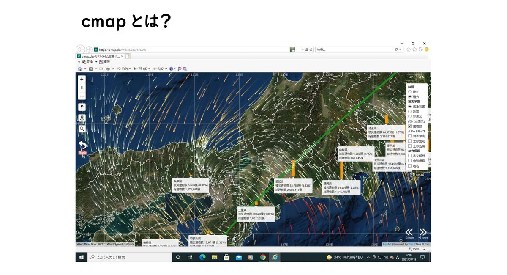Image resolution: width=507 pixels, height=275 pixels.
Task: Go back using the map Back arrow
Action: point(82,147)
